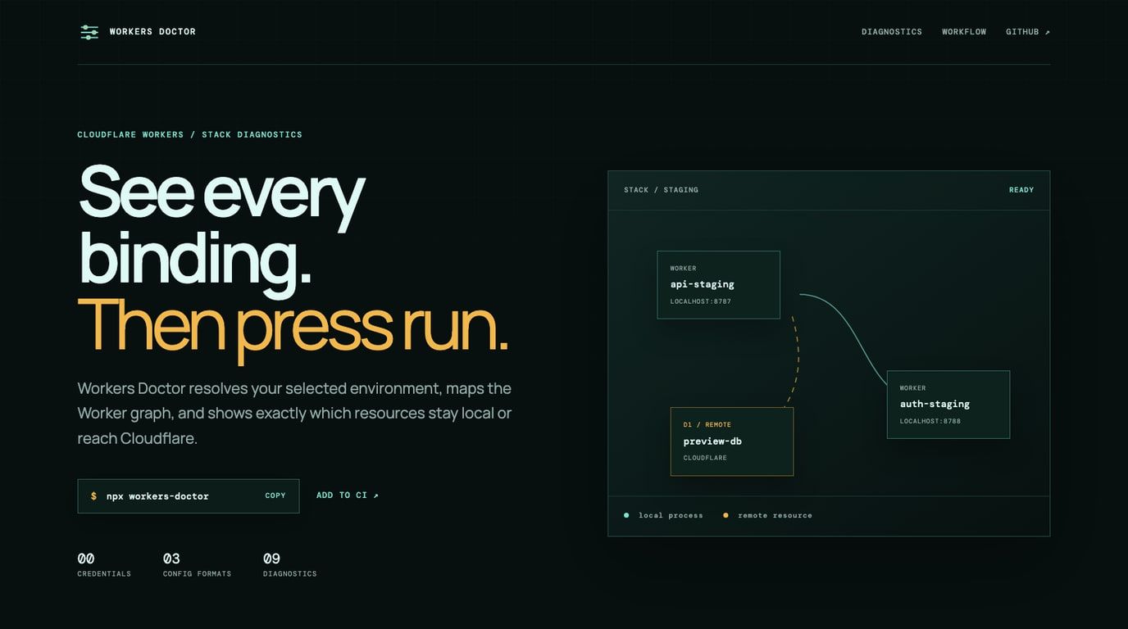Click the LOCALHOST:8787 label
The width and height of the screenshot is (1128, 629).
coord(701,301)
